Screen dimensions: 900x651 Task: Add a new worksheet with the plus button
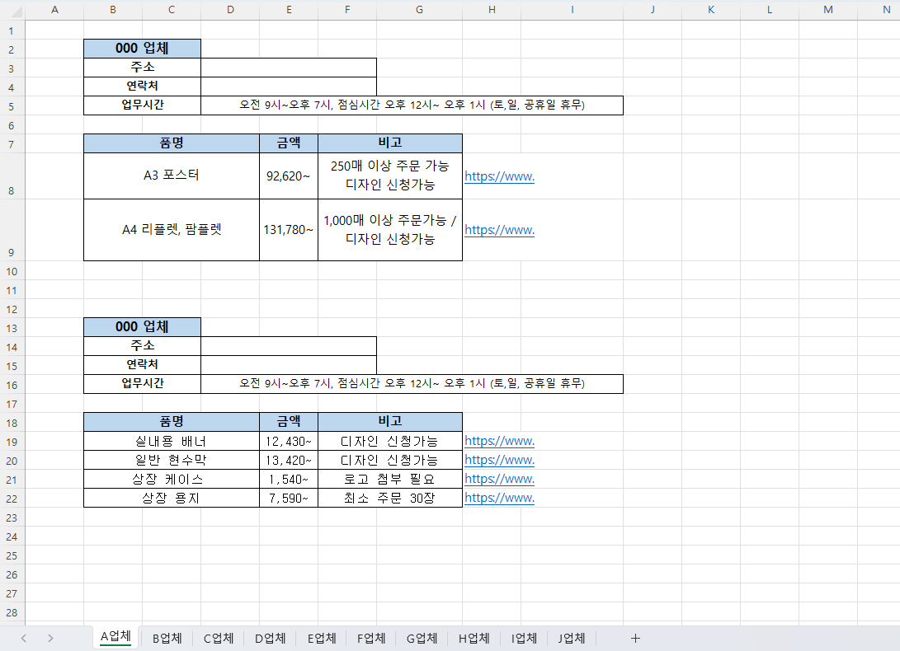635,638
